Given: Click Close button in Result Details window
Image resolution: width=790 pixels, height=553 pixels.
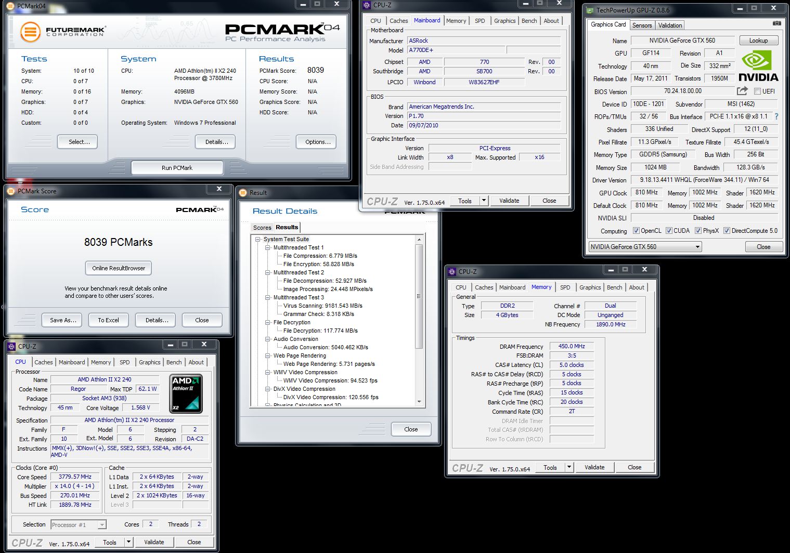Looking at the screenshot, I should tap(411, 429).
